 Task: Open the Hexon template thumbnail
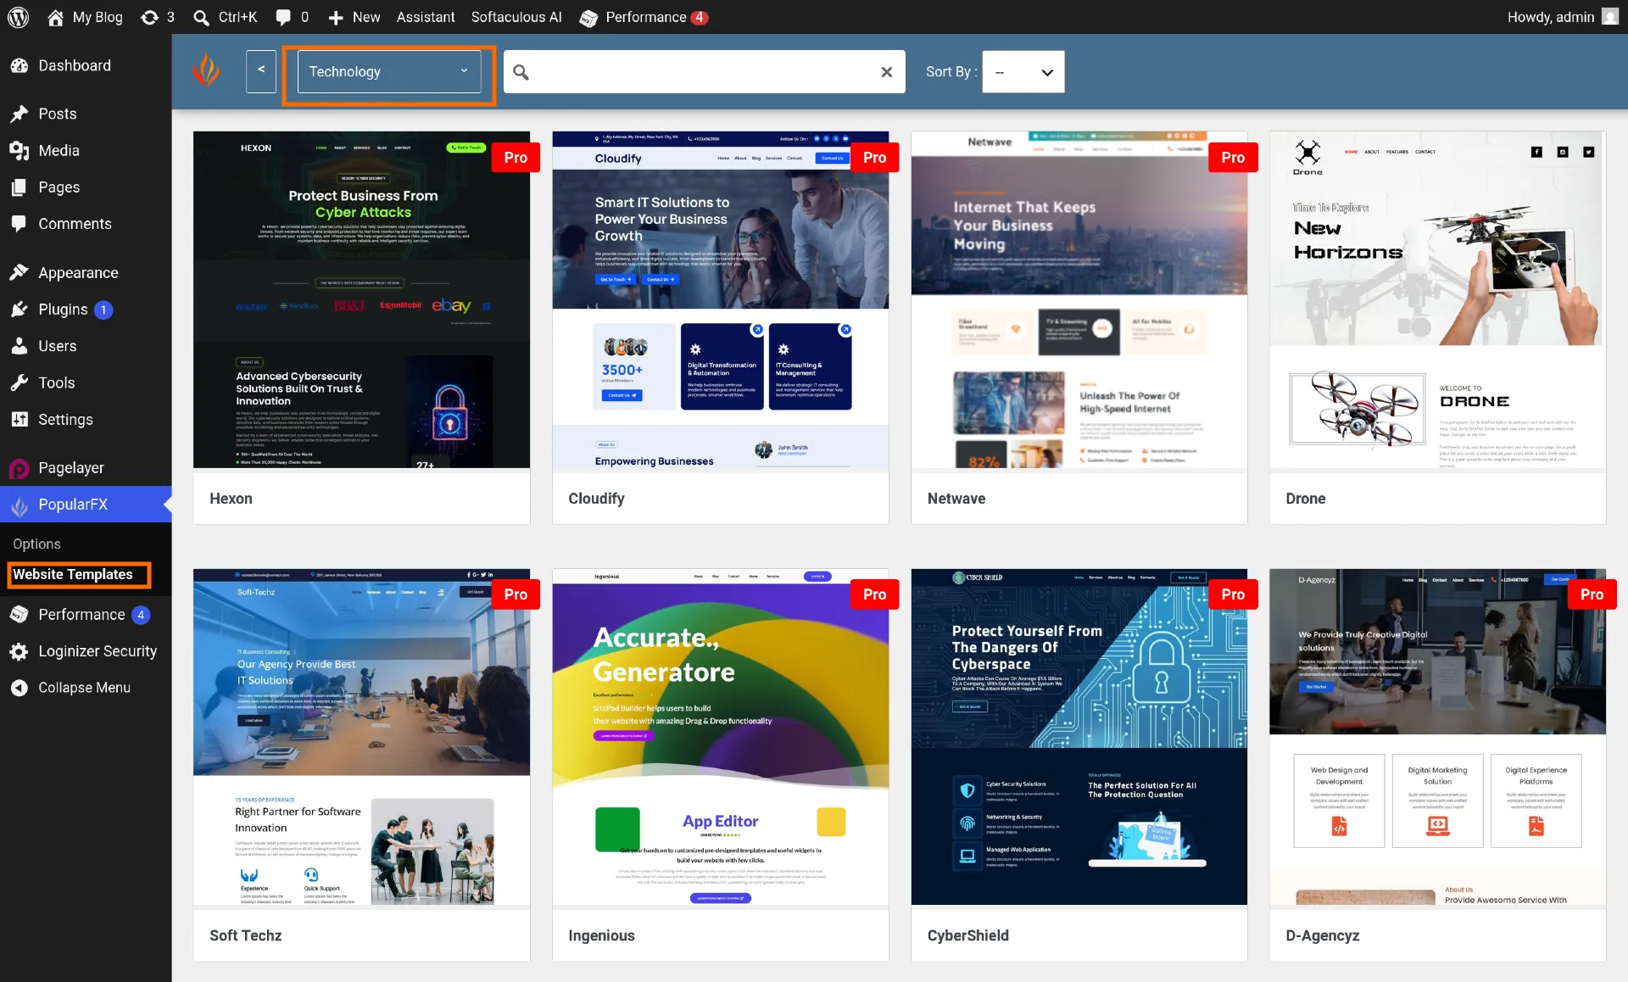pyautogui.click(x=362, y=299)
